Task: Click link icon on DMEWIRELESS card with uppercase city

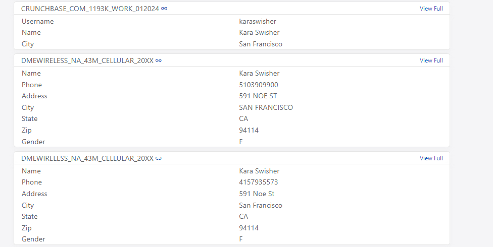Action: coord(159,60)
